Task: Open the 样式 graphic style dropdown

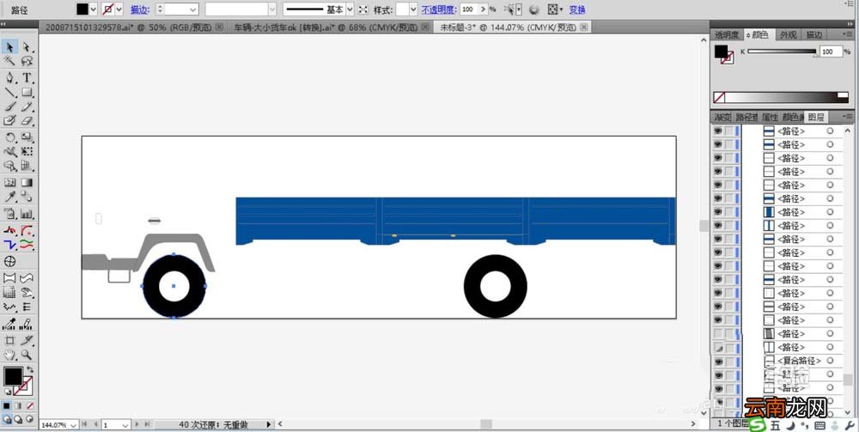Action: pos(413,9)
